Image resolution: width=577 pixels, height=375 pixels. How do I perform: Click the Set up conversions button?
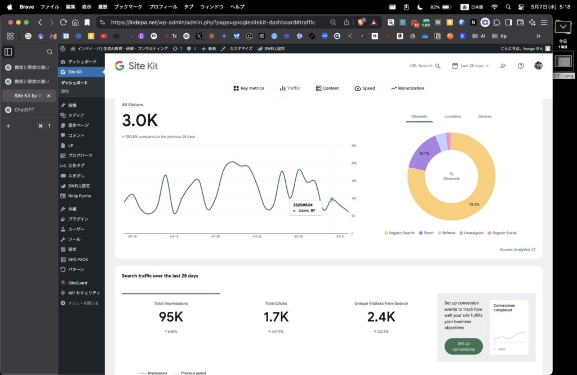point(463,346)
